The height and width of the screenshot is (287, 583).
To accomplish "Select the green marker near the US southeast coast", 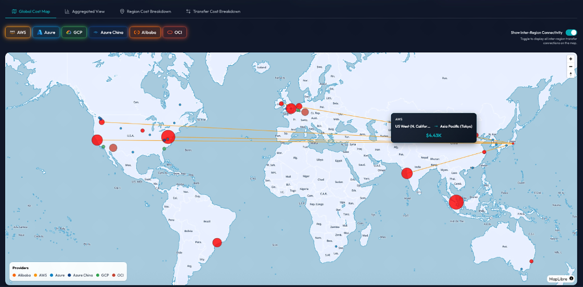I will (165, 148).
